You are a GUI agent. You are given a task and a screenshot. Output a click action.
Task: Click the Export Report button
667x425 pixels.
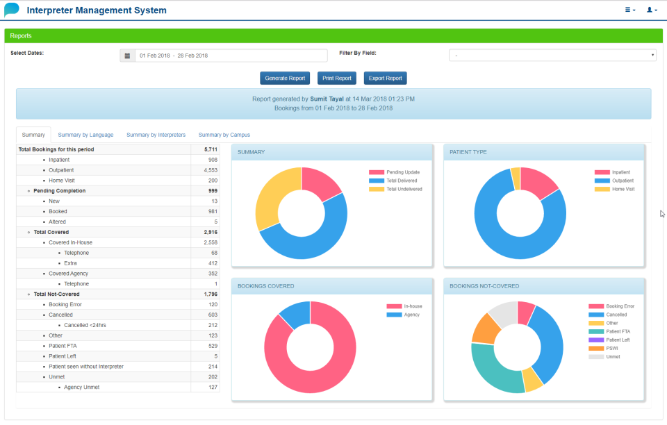[x=385, y=78]
